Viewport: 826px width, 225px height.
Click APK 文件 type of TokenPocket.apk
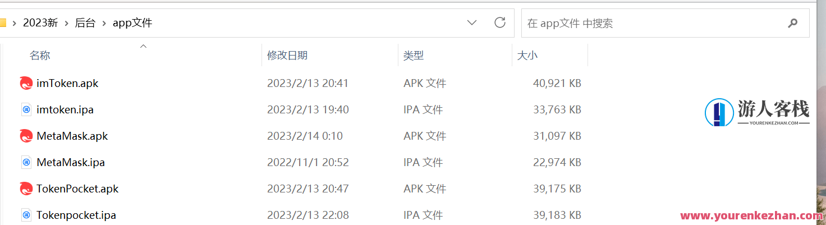(x=425, y=189)
